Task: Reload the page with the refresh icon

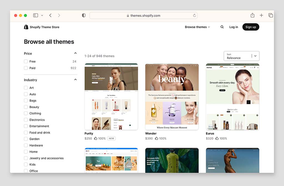Action: click(x=194, y=15)
